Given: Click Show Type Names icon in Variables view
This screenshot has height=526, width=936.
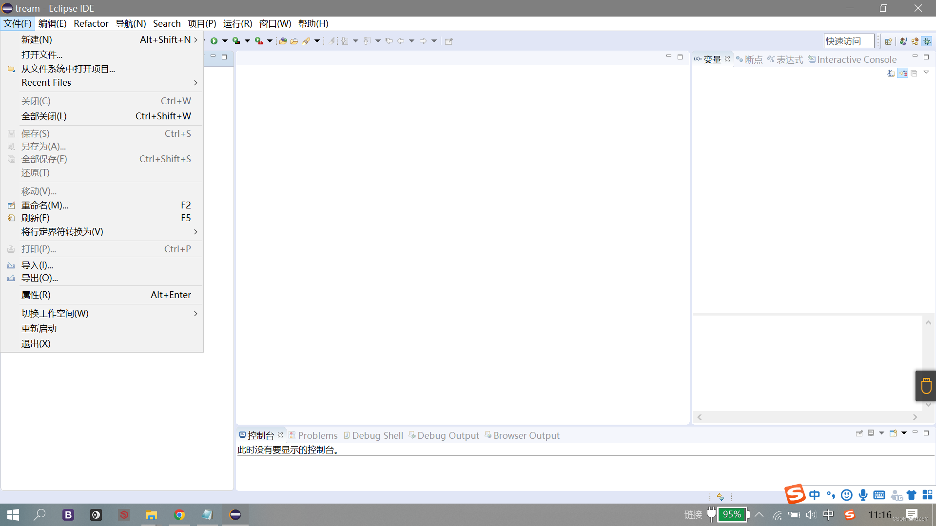Looking at the screenshot, I should click(x=891, y=73).
